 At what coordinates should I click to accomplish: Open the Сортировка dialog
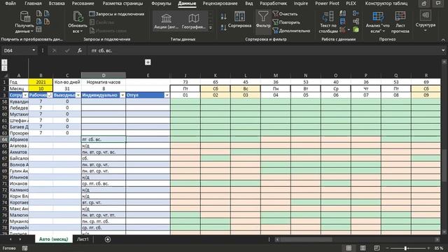pos(239,20)
